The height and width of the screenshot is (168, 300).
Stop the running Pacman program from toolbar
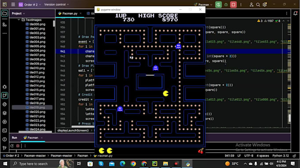(x=233, y=4)
